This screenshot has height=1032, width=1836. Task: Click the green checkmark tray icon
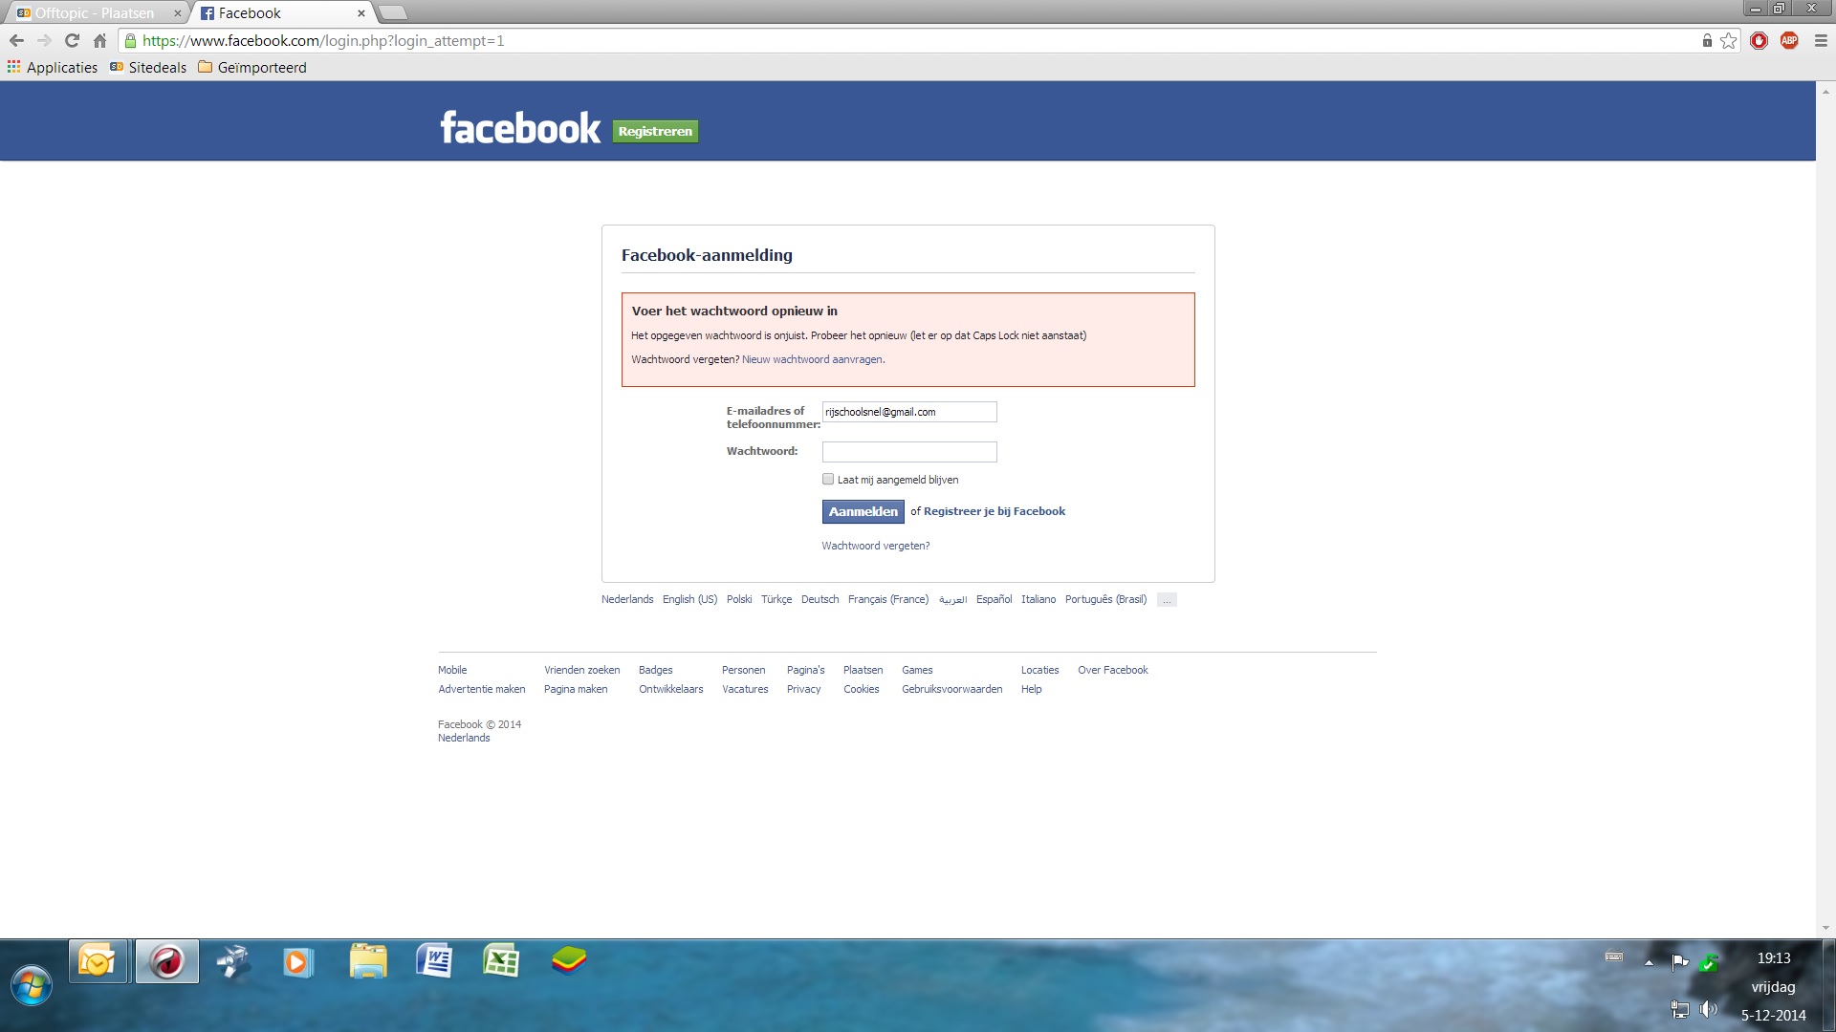coord(1709,963)
